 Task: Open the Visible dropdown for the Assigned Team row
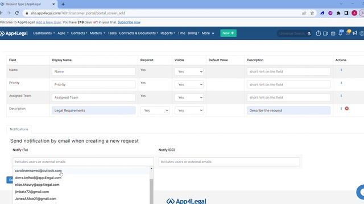point(189,97)
